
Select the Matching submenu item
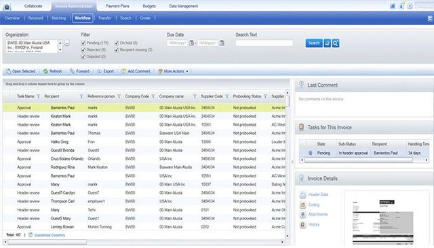[x=59, y=18]
